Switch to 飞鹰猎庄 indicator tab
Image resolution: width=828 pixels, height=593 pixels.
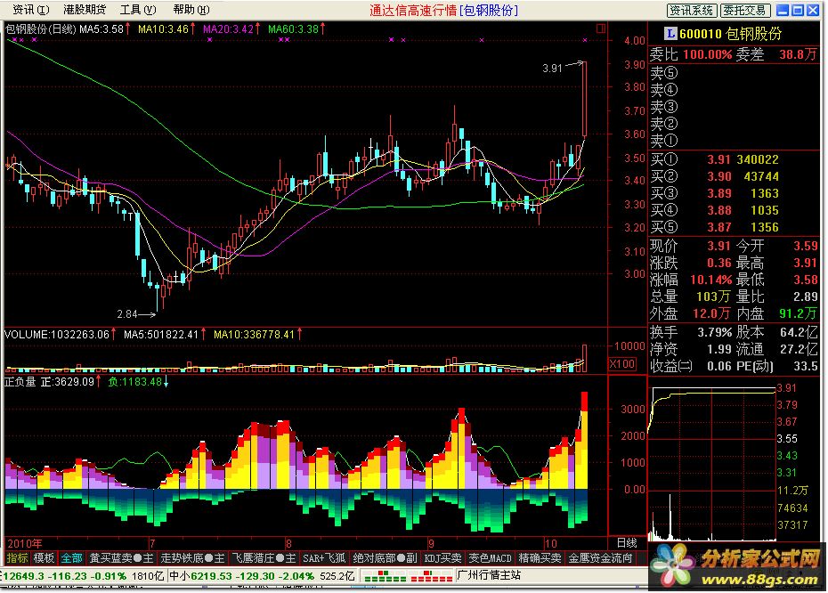[x=264, y=557]
